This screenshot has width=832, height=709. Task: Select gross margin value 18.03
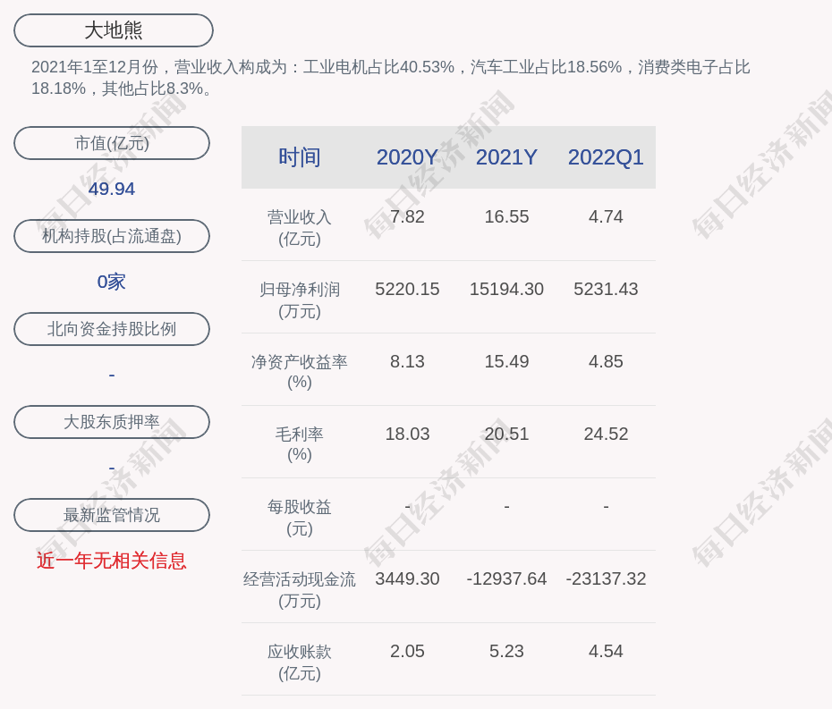[x=407, y=434]
